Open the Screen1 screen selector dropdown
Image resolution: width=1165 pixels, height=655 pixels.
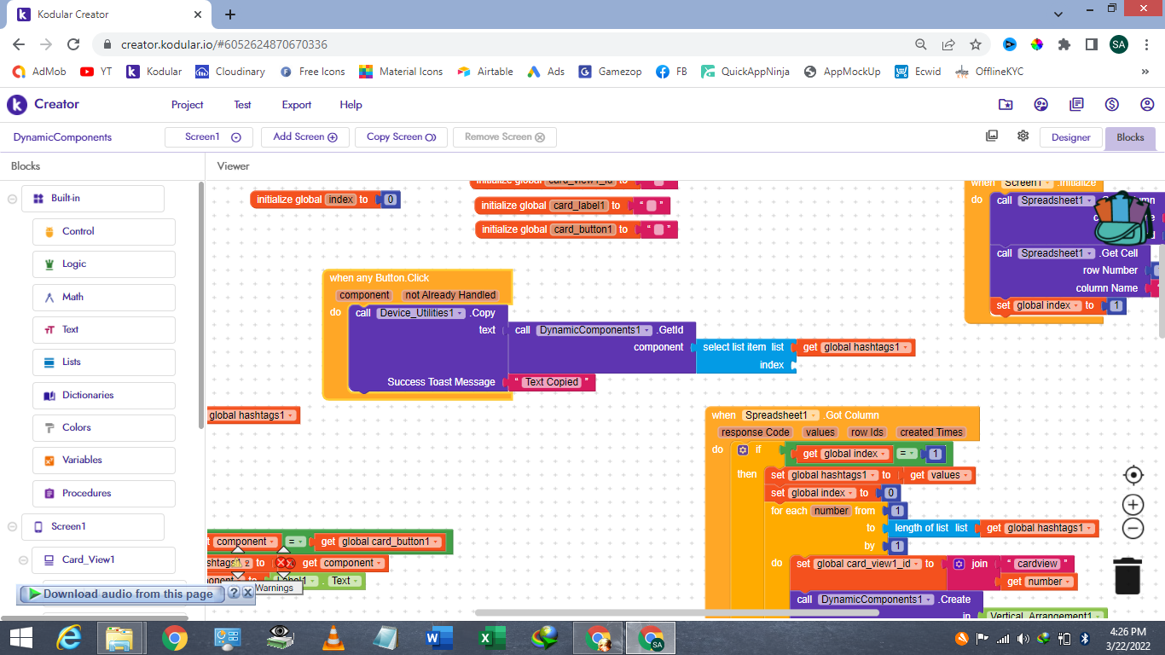point(208,137)
